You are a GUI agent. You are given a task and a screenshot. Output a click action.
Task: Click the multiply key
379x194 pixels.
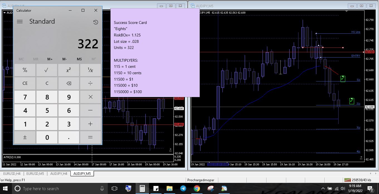click(x=90, y=97)
